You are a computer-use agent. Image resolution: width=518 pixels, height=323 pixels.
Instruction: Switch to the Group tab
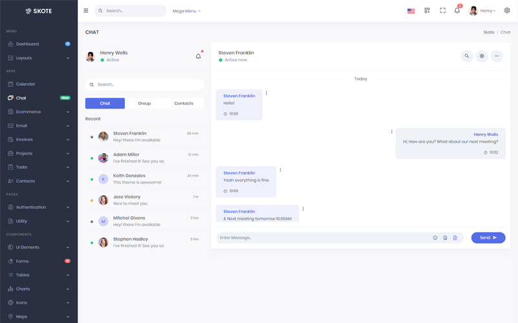tap(144, 103)
